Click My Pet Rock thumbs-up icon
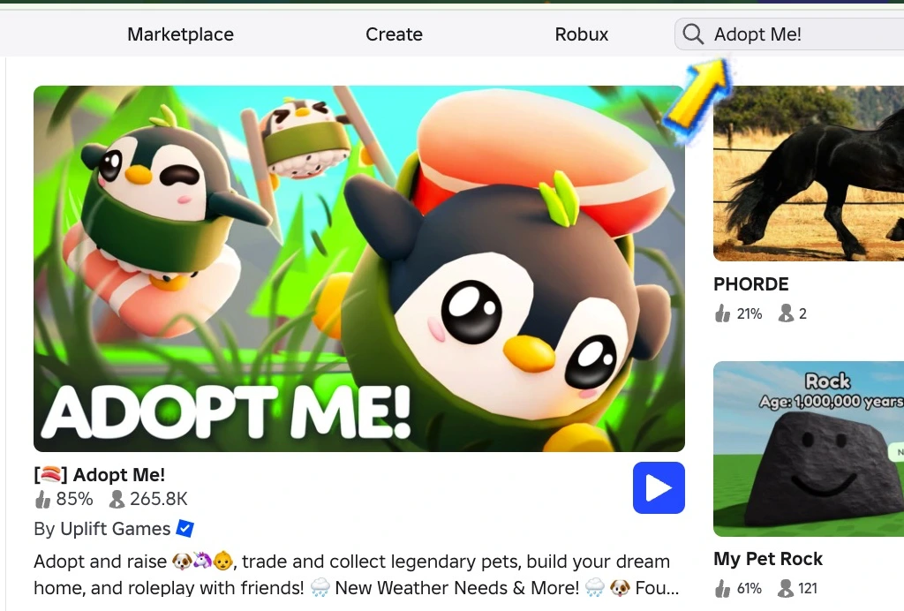 [722, 589]
